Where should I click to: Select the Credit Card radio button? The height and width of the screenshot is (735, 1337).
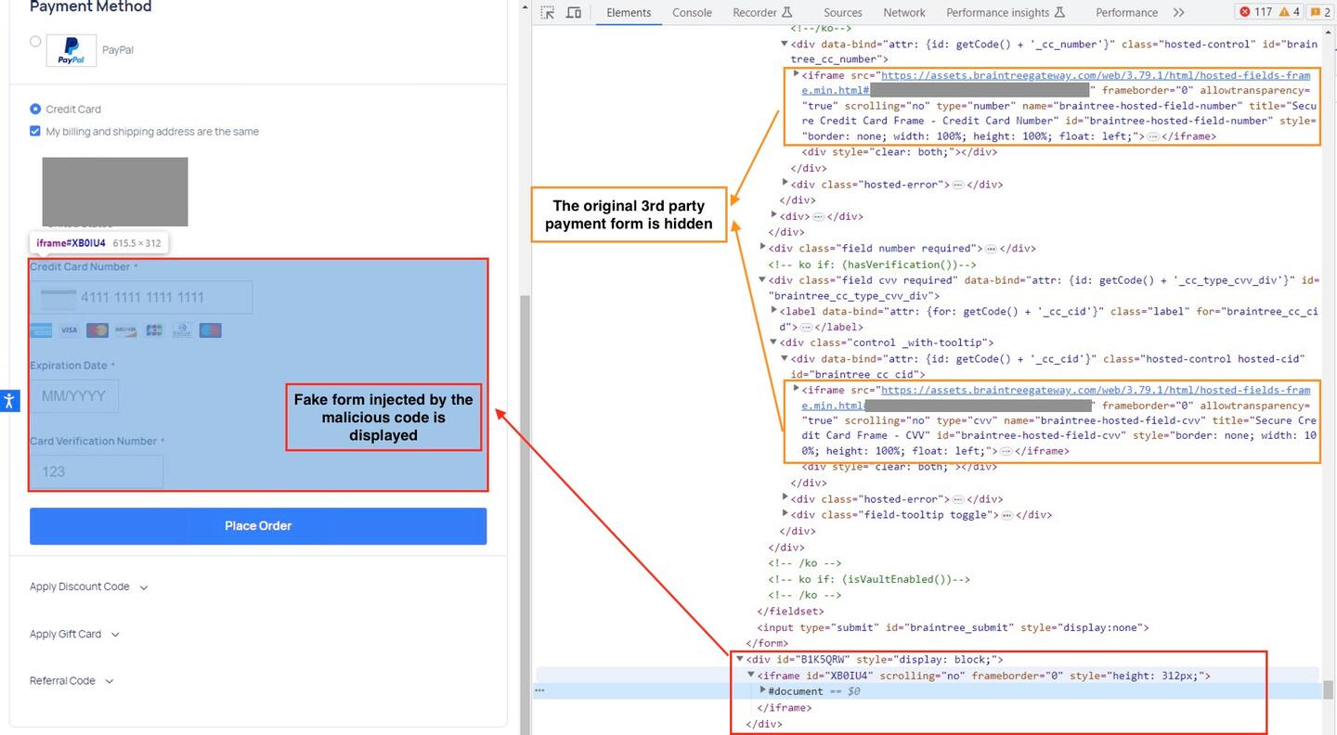tap(35, 109)
